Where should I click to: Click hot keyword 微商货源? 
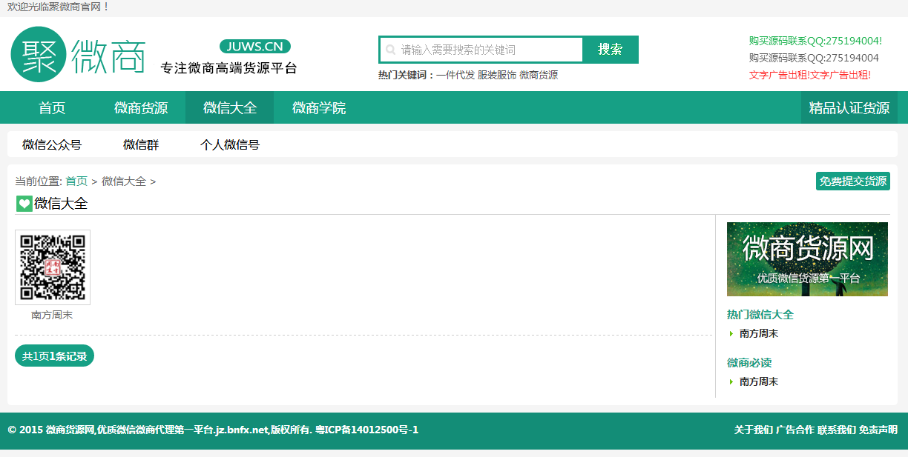point(539,75)
